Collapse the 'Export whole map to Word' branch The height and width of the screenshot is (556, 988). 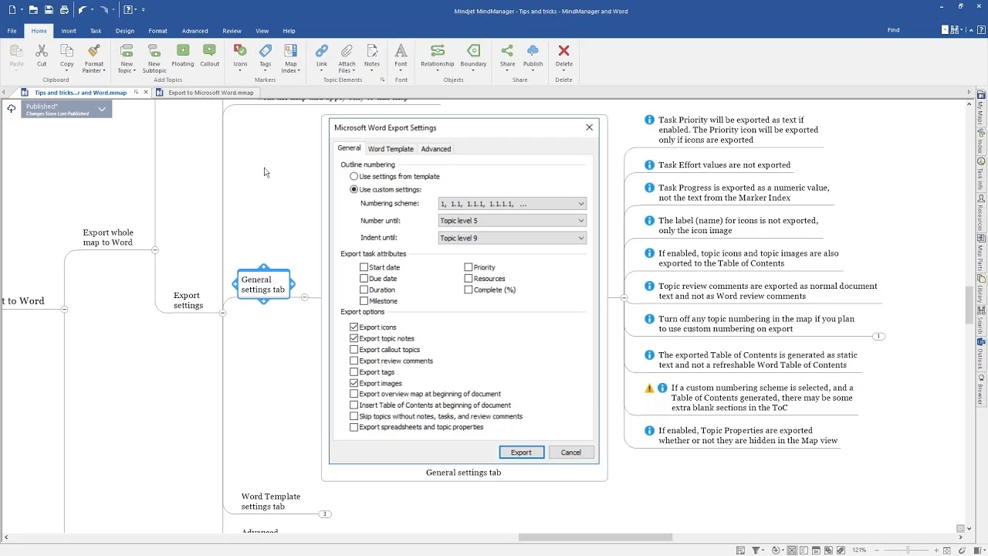point(155,250)
